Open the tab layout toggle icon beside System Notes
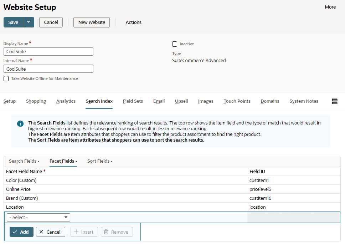Viewport: 345px width, 244px height. 334,101
